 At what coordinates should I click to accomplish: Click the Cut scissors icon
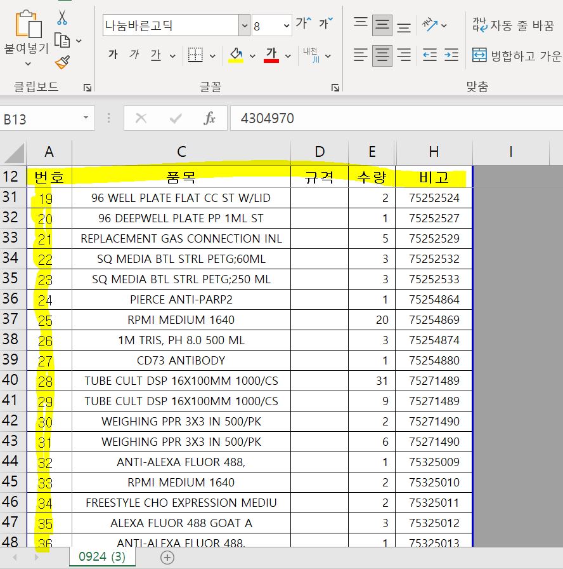point(62,17)
